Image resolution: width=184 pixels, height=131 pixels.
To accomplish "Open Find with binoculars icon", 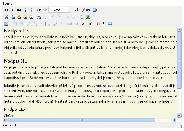I will point(39,17).
